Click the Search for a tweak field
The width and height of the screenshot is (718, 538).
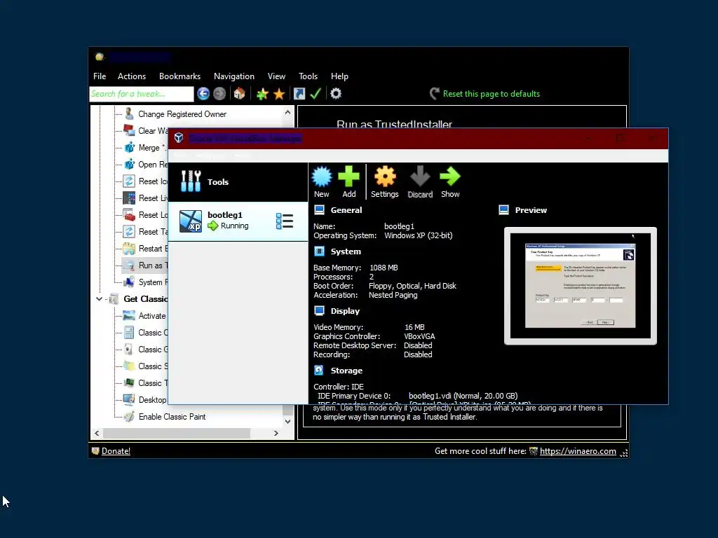click(x=142, y=94)
